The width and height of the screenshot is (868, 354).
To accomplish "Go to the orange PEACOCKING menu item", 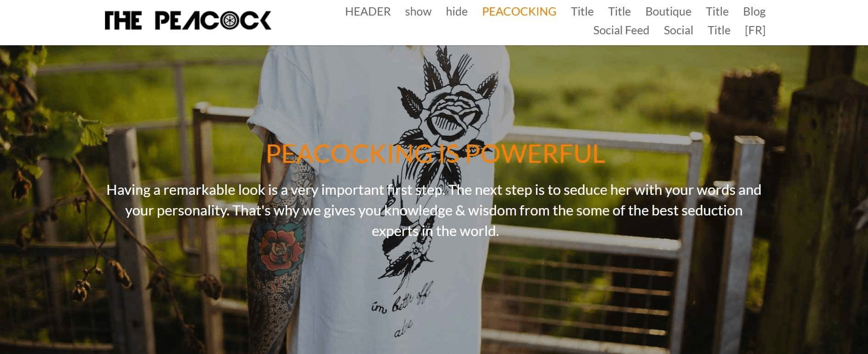I will 519,11.
